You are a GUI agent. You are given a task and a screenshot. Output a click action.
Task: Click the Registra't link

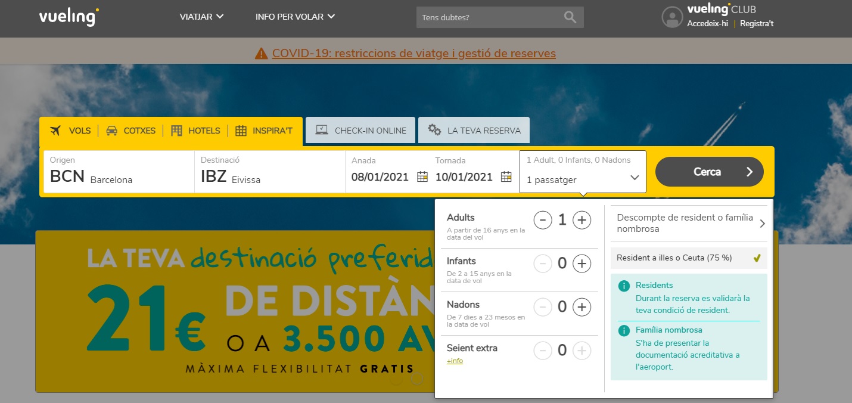[757, 24]
